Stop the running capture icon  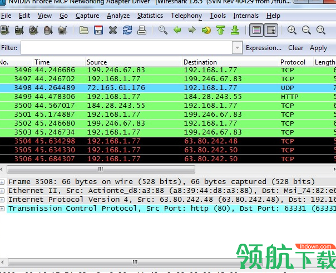[x=48, y=30]
